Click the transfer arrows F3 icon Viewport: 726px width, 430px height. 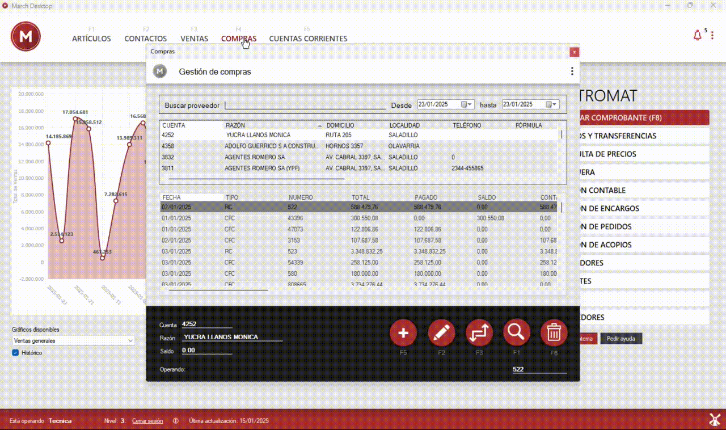click(479, 333)
